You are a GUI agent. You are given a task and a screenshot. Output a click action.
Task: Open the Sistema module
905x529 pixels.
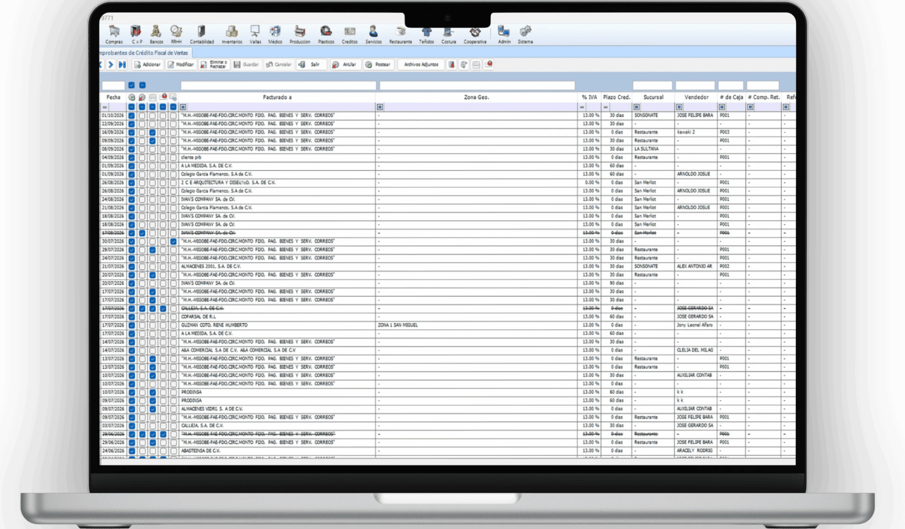coord(525,35)
